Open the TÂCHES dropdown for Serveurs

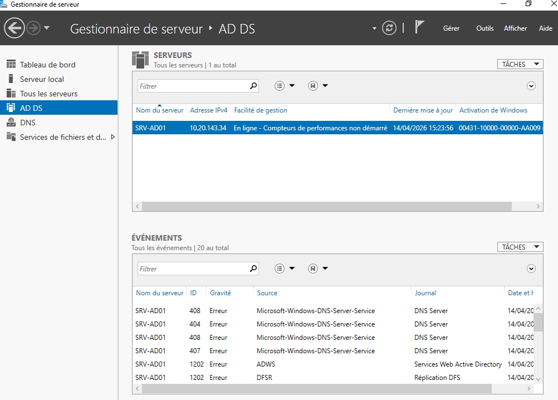pos(520,64)
